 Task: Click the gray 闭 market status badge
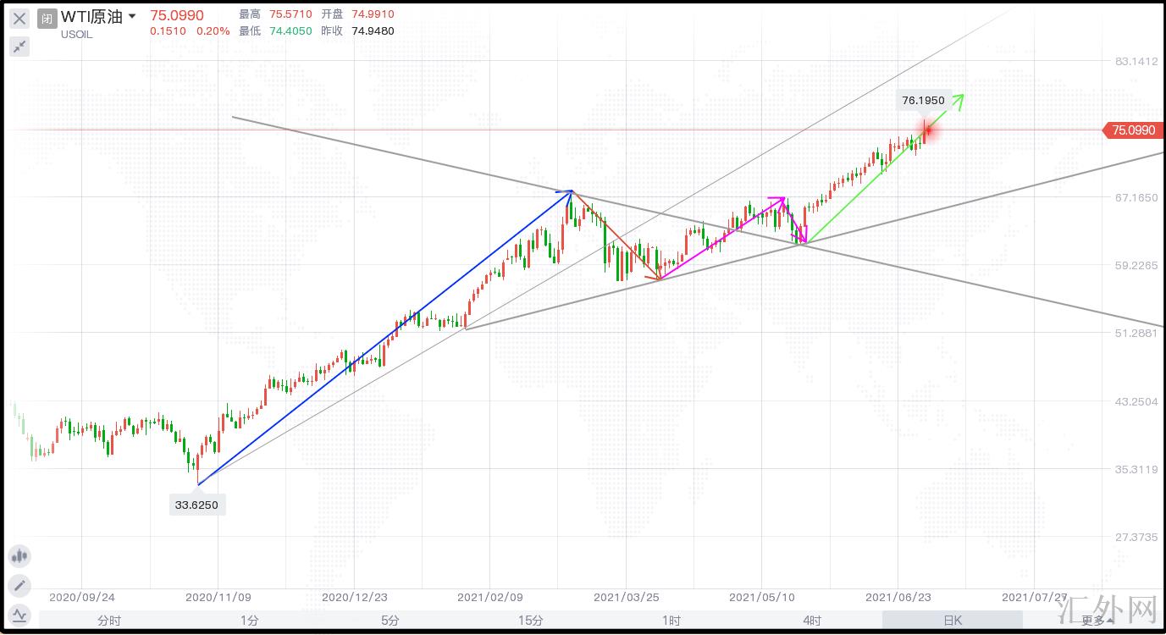point(47,17)
